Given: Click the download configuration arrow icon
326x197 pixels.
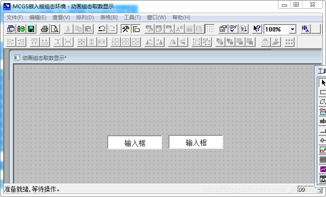Looking at the screenshot, I should click(243, 29).
